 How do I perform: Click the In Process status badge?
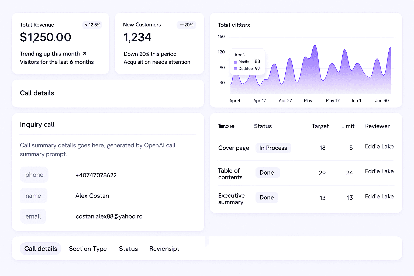click(x=273, y=148)
